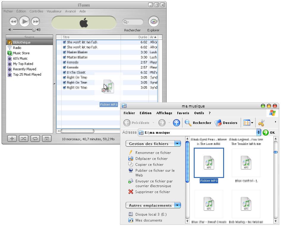Uncheck the first 6:02 track checkbox
Image resolution: width=282 pixels, height=226 pixels.
click(x=64, y=42)
